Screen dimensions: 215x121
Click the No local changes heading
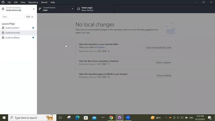pyautogui.click(x=95, y=25)
